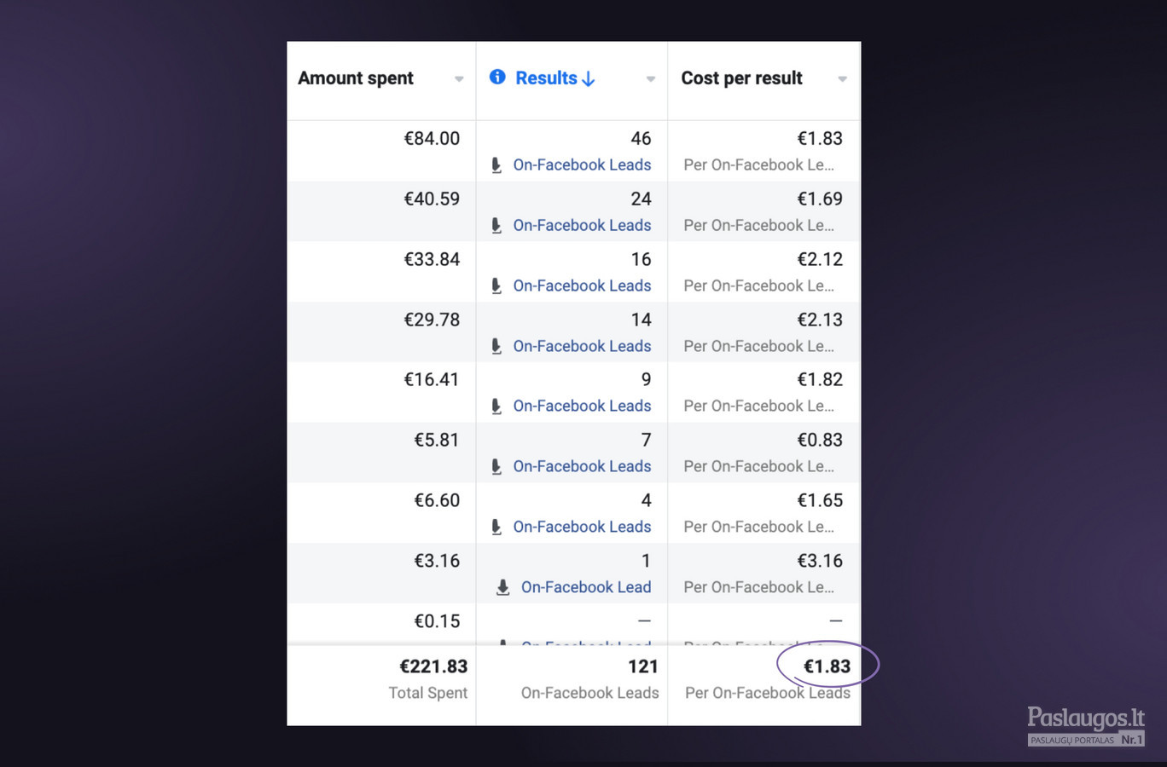The height and width of the screenshot is (767, 1167).
Task: Open Cost per result column dropdown
Action: 843,79
